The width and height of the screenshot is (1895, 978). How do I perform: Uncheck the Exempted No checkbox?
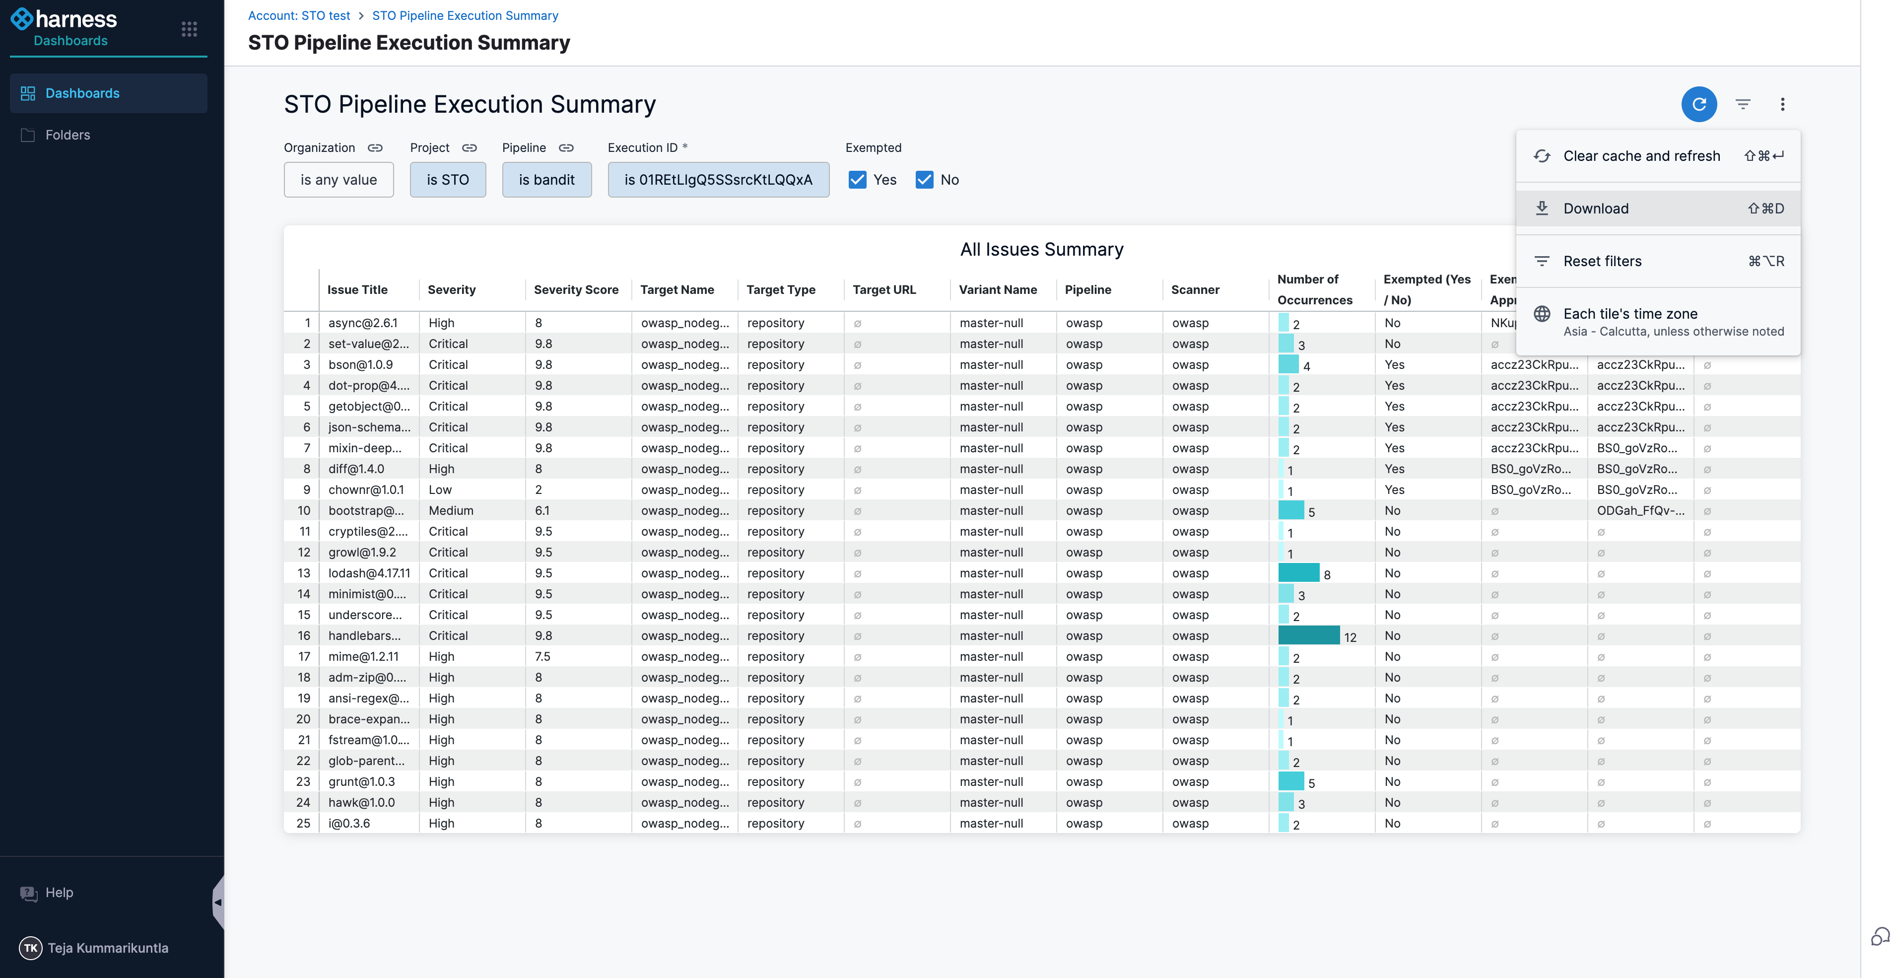924,180
